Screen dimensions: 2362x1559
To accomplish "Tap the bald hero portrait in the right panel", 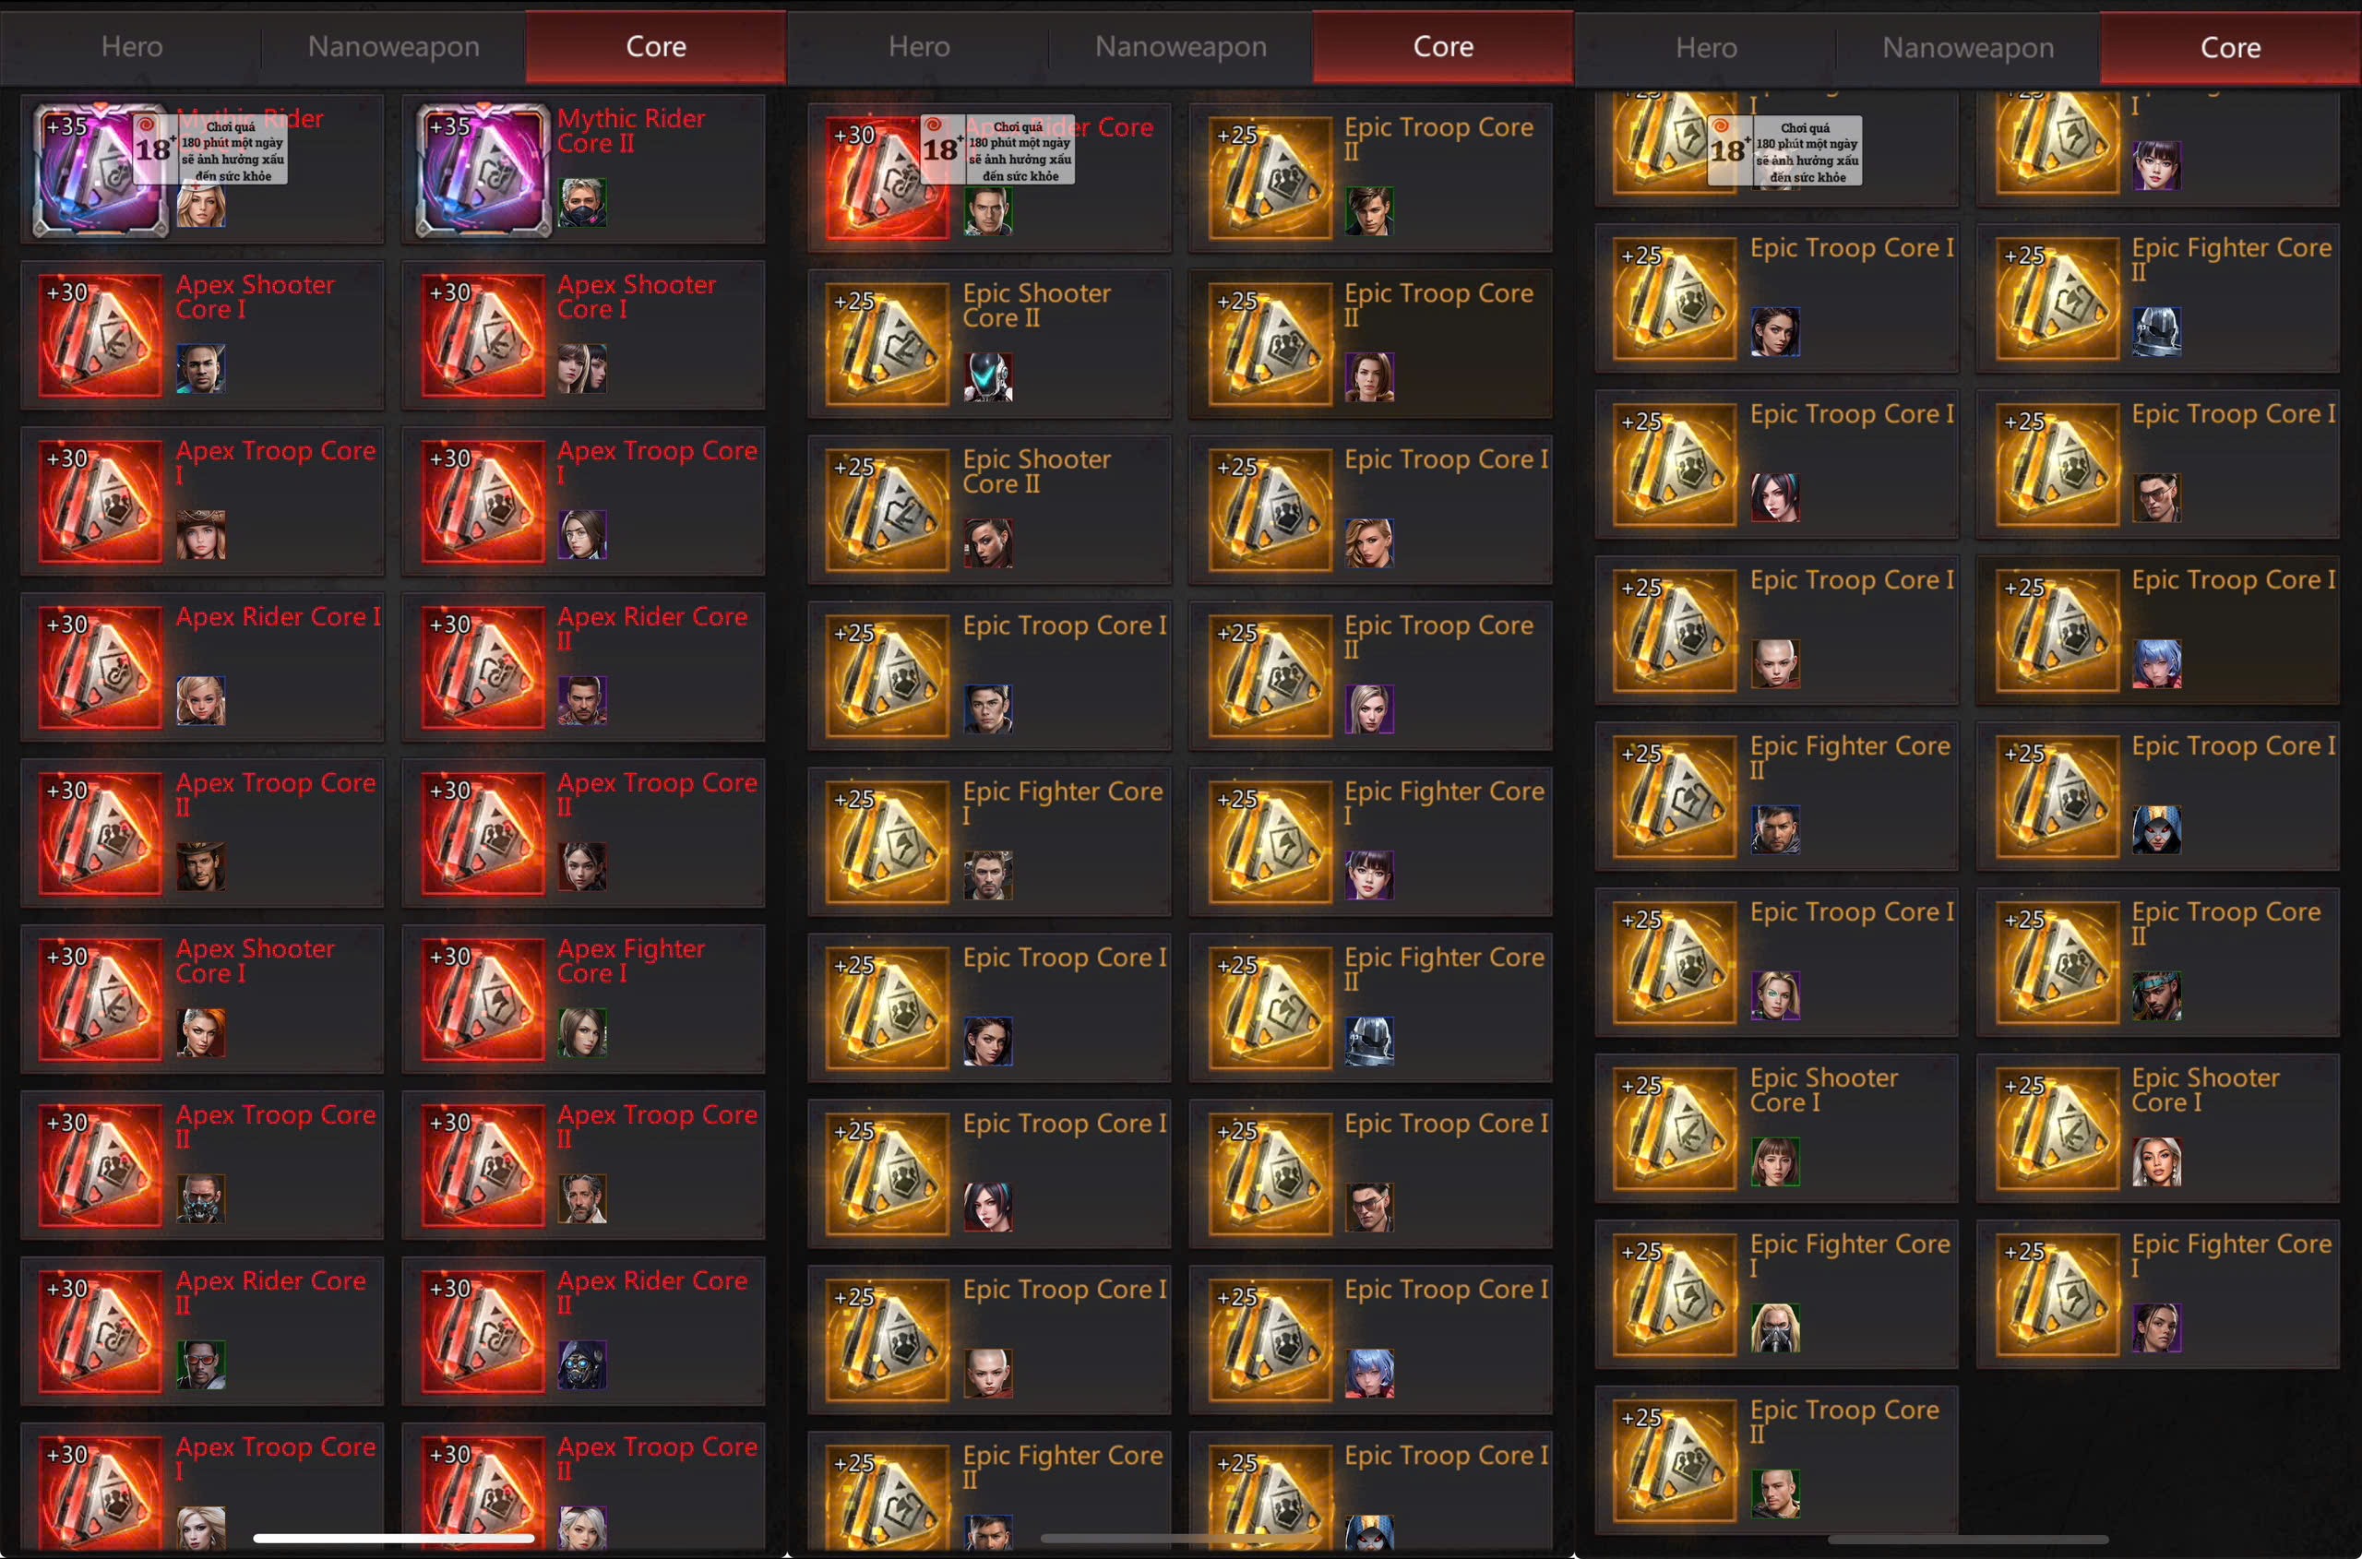I will point(1775,664).
